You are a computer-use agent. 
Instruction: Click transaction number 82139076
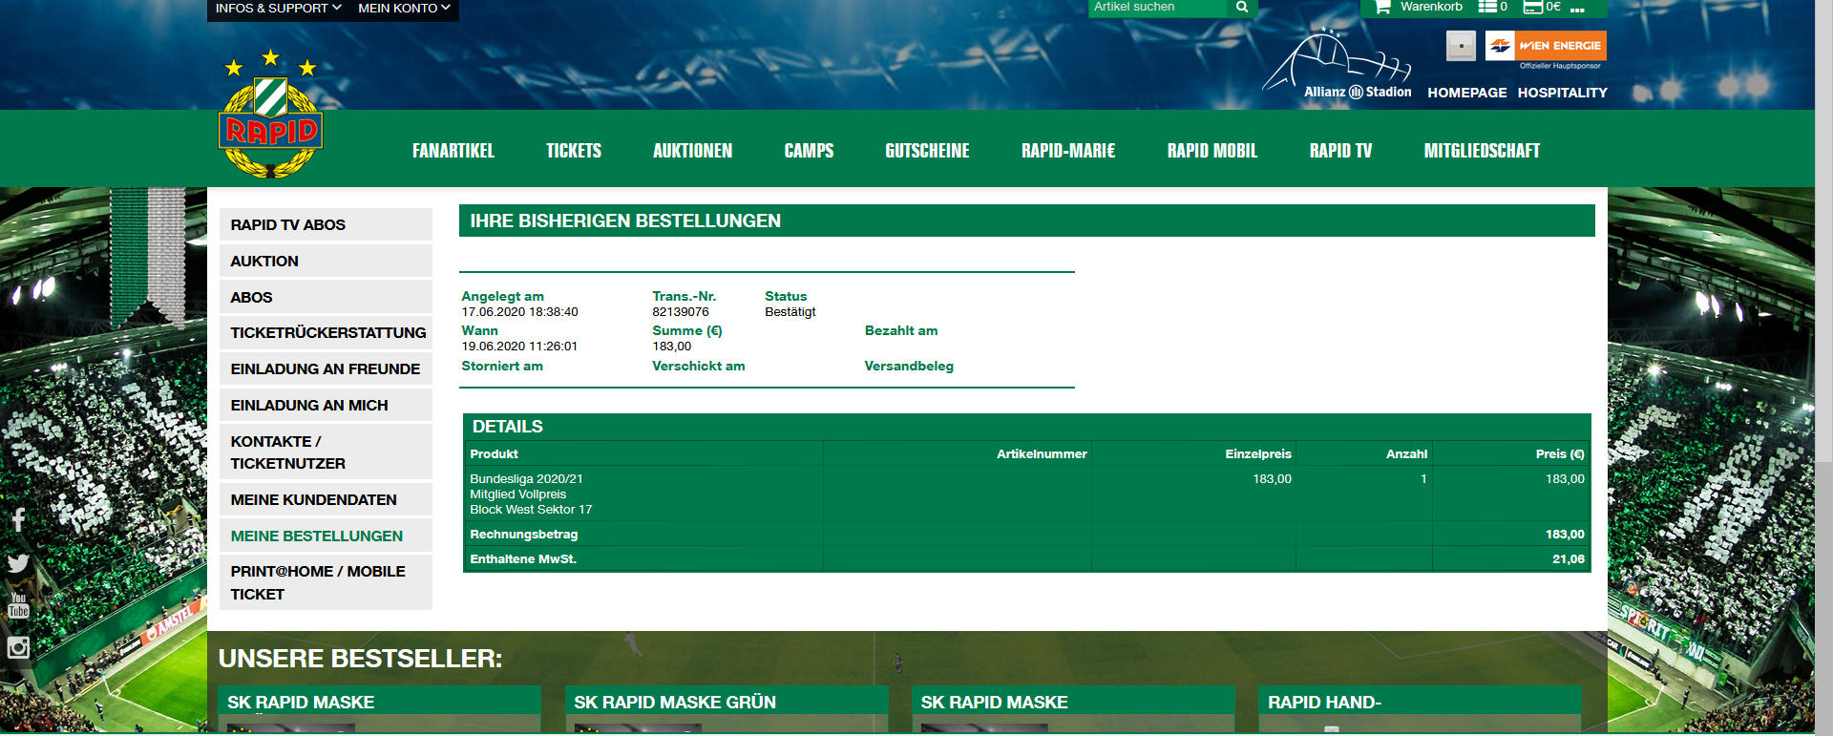(681, 312)
